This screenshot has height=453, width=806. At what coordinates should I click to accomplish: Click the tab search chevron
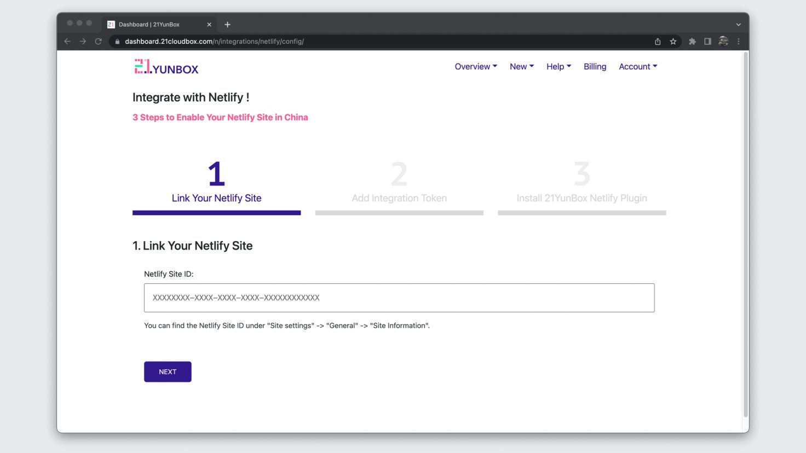738,25
